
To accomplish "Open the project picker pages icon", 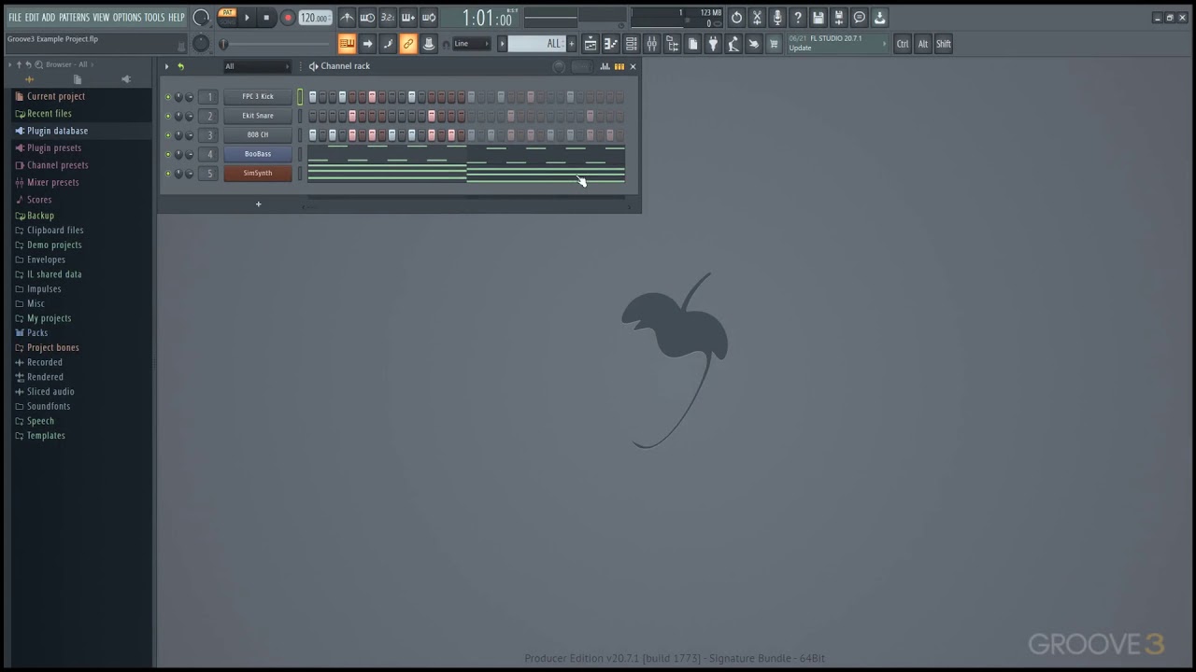I will pos(693,44).
